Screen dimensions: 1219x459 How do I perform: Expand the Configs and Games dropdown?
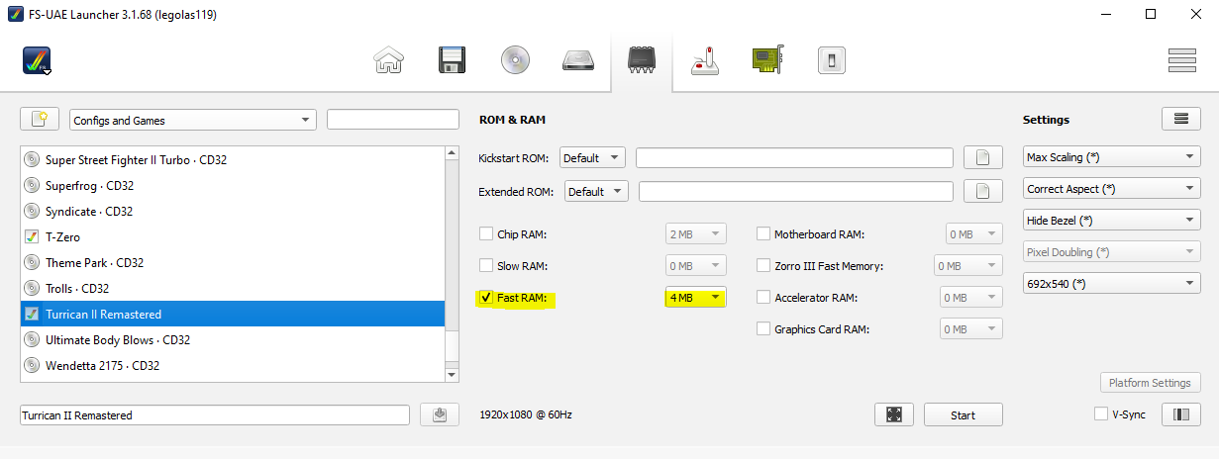pyautogui.click(x=192, y=120)
